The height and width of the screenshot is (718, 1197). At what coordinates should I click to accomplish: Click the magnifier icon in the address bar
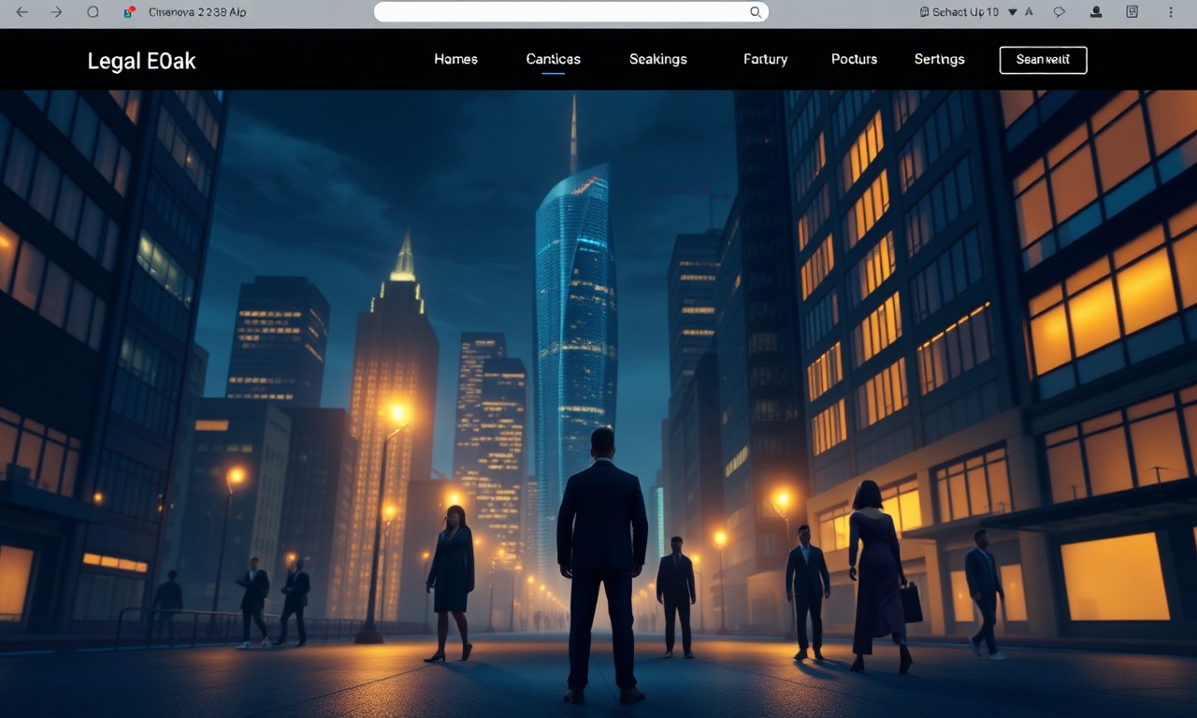(756, 12)
